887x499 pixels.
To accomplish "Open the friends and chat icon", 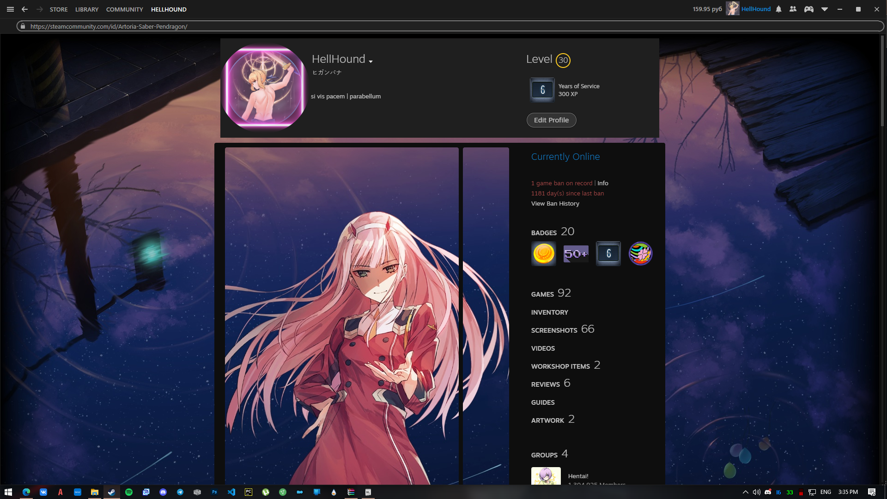I will pos(793,9).
